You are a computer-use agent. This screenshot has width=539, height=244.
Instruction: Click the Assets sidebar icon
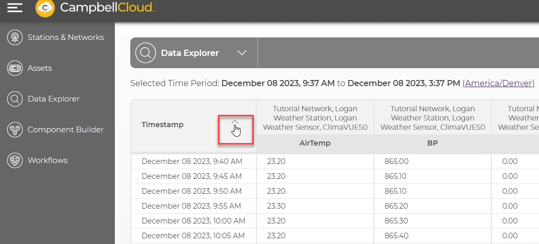tap(14, 68)
